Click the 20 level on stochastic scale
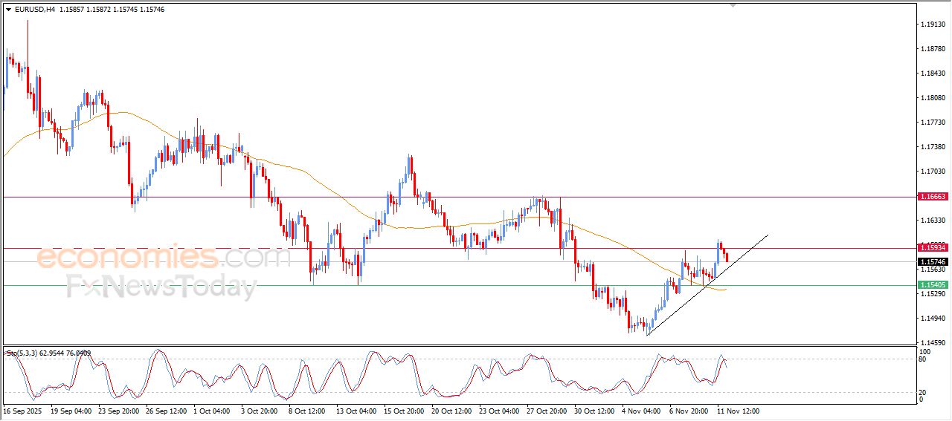This screenshot has width=952, height=421. (x=923, y=392)
